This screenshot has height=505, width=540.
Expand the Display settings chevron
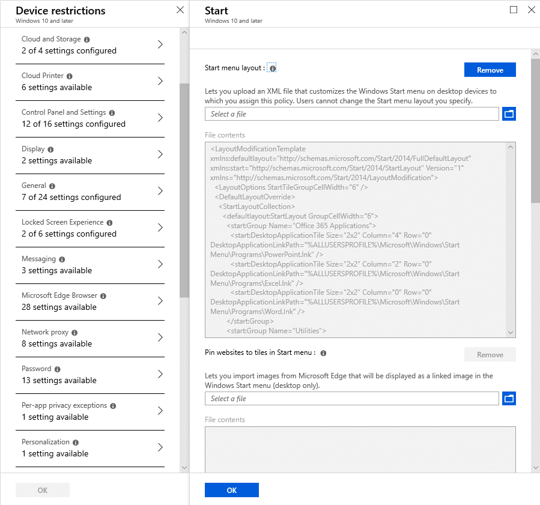point(160,154)
